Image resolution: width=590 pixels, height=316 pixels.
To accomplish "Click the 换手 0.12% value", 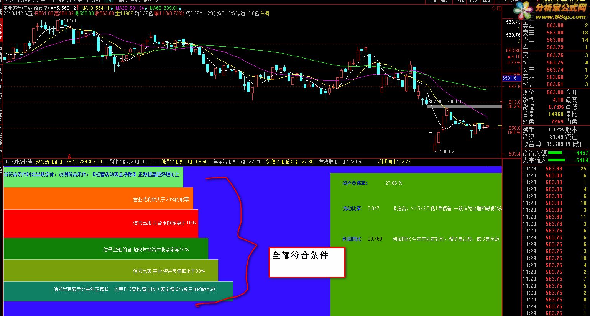I will 556,129.
